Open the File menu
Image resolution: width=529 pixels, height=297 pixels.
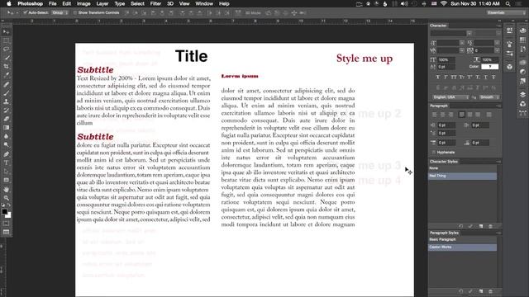(53, 3)
